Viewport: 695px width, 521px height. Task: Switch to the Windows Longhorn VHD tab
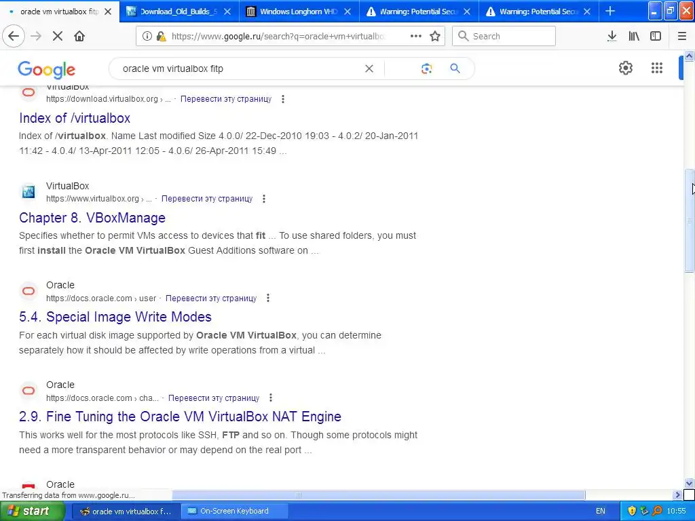click(299, 12)
